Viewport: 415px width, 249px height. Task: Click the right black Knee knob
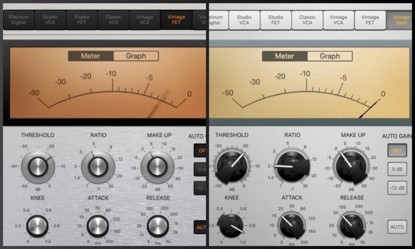231,225
